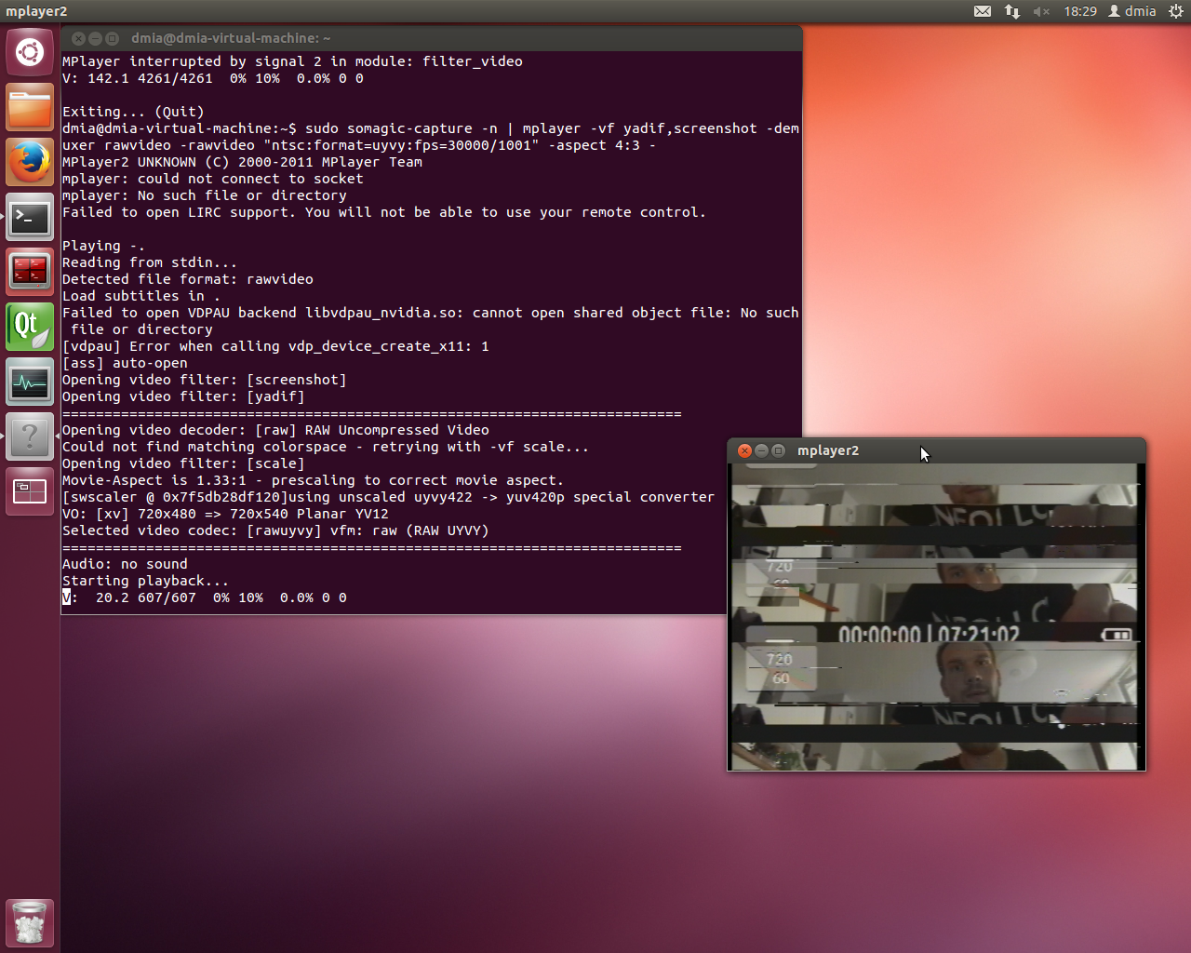The width and height of the screenshot is (1191, 953).
Task: Maximize the mplayer2 video window
Action: point(778,450)
